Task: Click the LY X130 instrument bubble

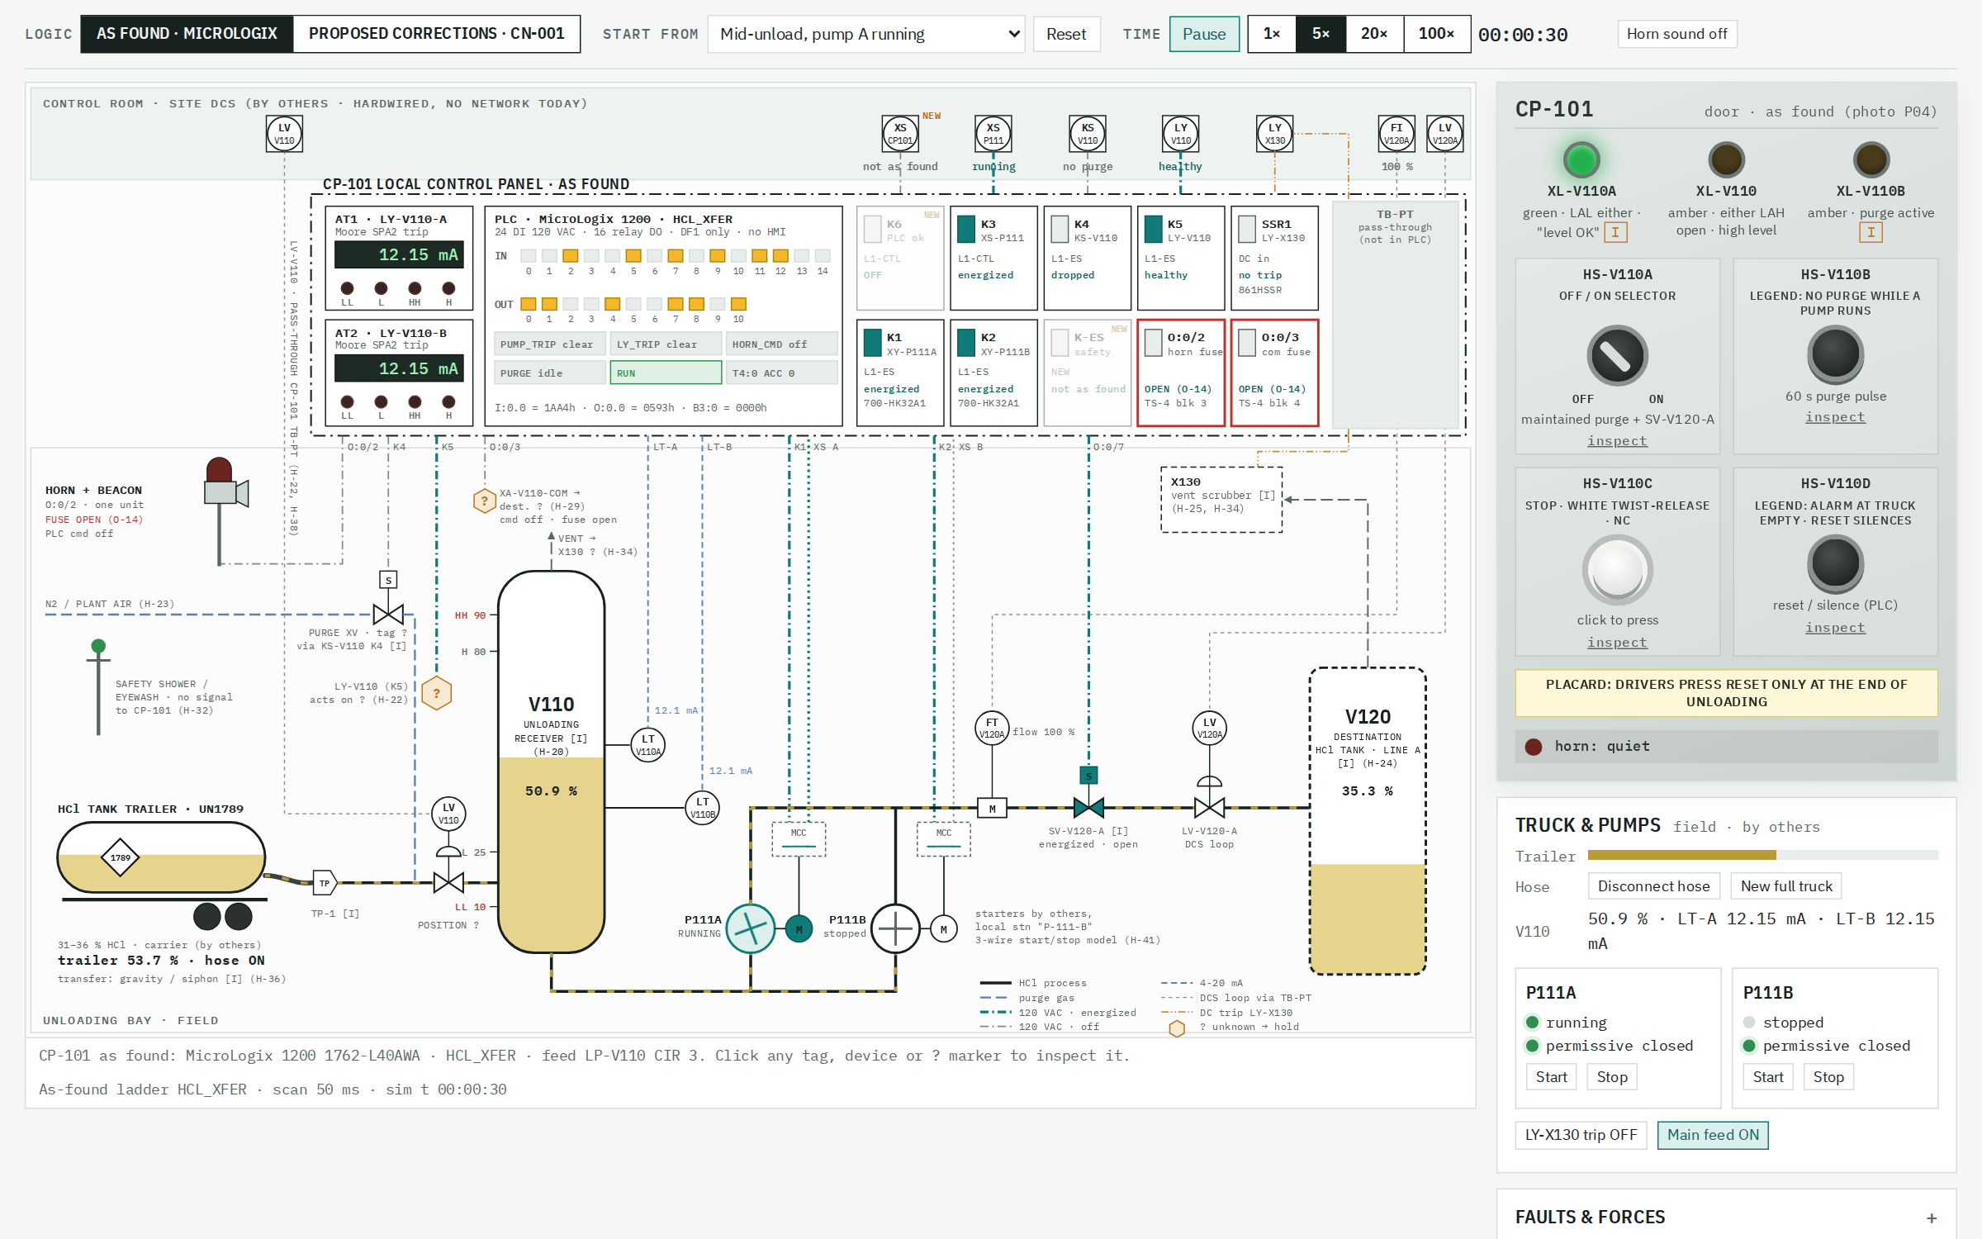Action: [1275, 134]
